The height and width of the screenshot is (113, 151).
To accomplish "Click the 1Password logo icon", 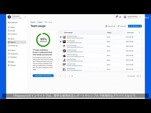I will [x=9, y=17].
